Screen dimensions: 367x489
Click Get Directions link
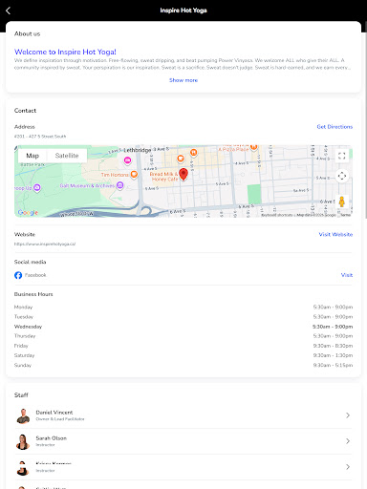[335, 127]
